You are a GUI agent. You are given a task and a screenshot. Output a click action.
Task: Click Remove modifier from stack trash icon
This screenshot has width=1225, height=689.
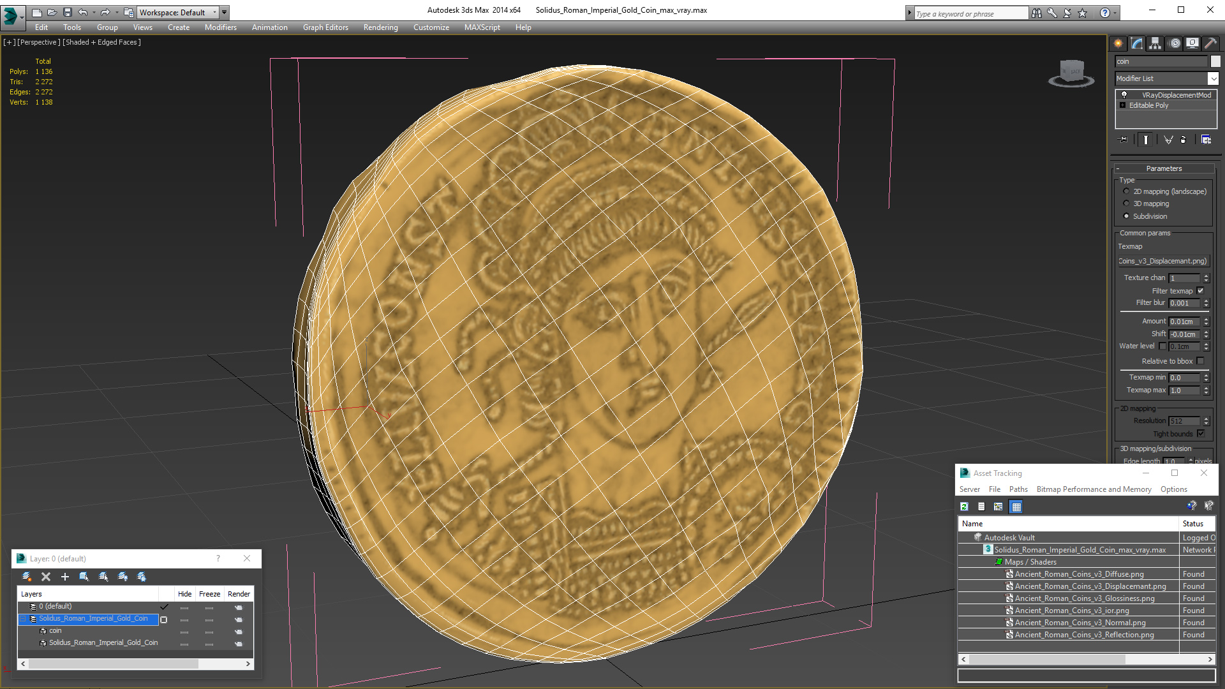[1184, 140]
